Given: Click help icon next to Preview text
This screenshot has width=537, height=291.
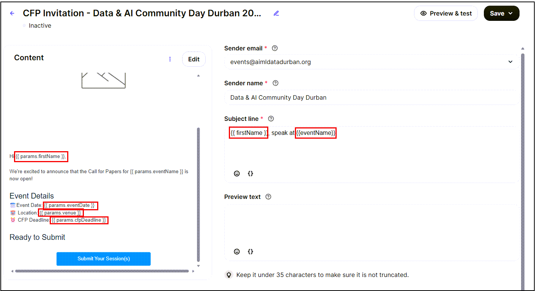Looking at the screenshot, I should (x=269, y=197).
